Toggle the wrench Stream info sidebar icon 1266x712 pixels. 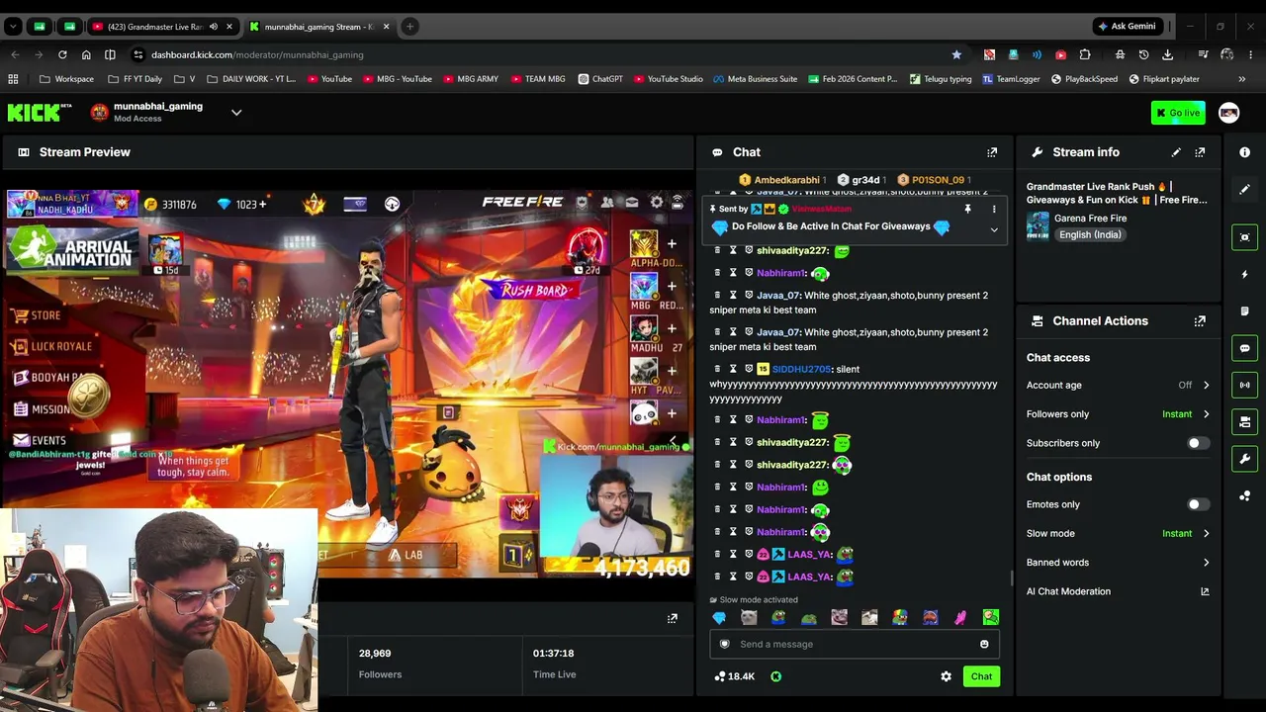pos(1245,459)
